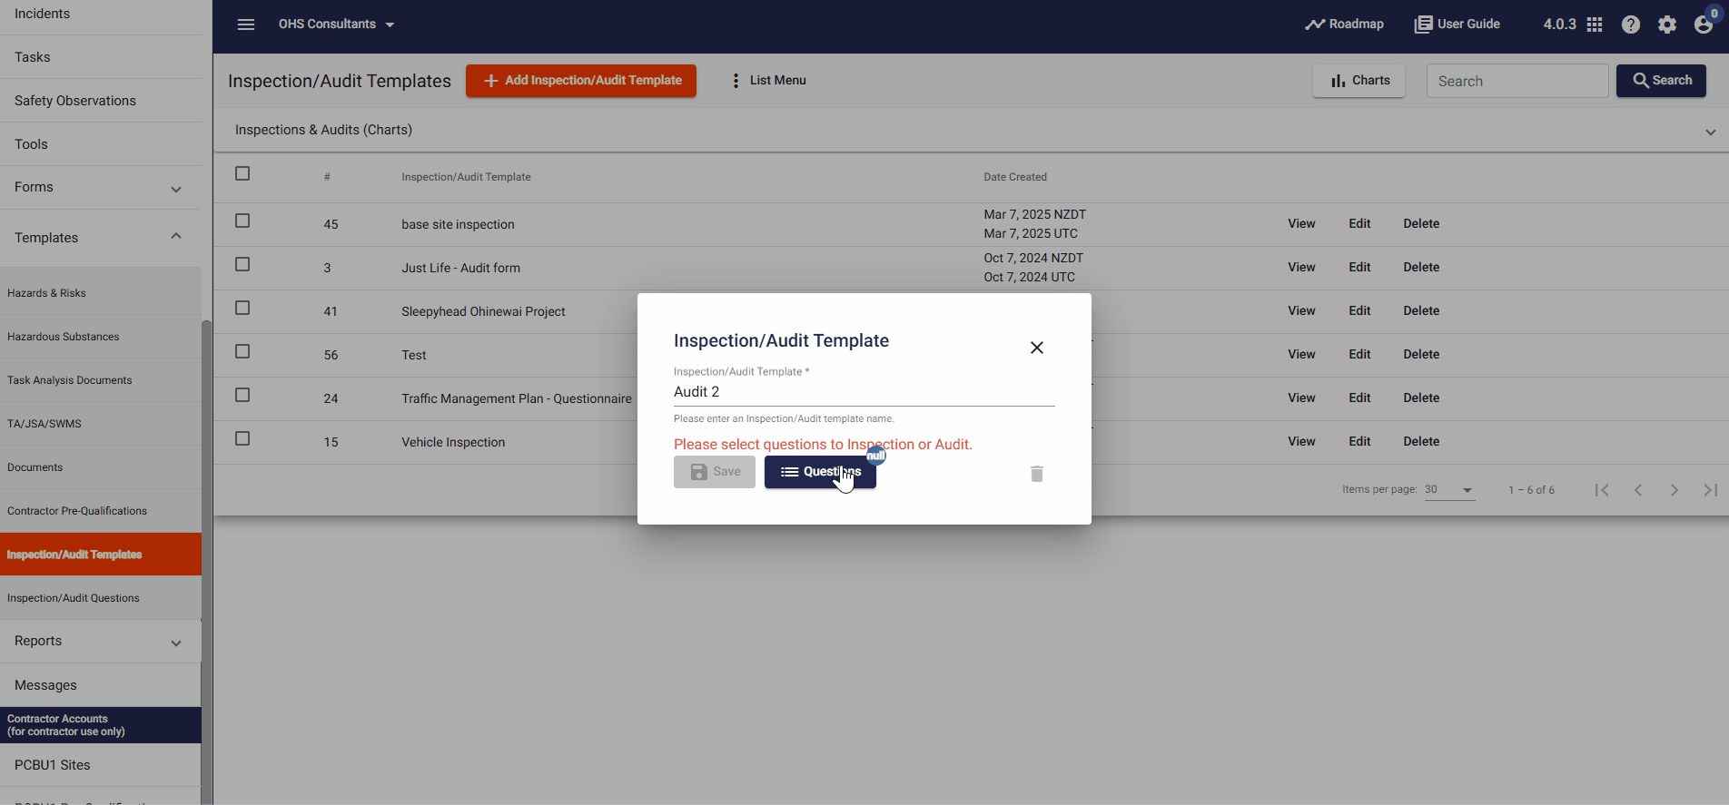Select checkbox for base site inspection
The image size is (1729, 805).
[x=242, y=221]
